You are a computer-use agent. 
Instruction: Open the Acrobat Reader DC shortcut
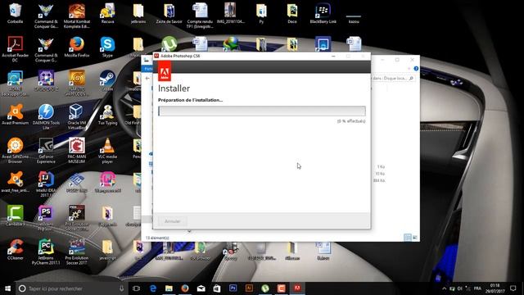(15, 49)
